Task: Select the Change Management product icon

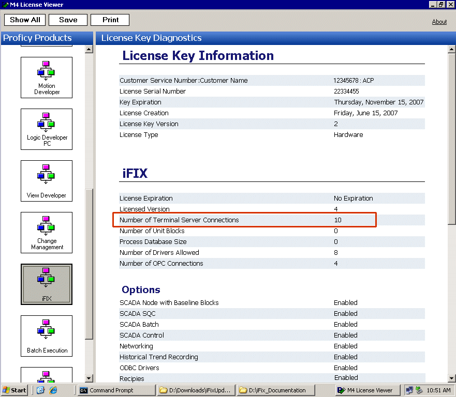Action: point(47,233)
